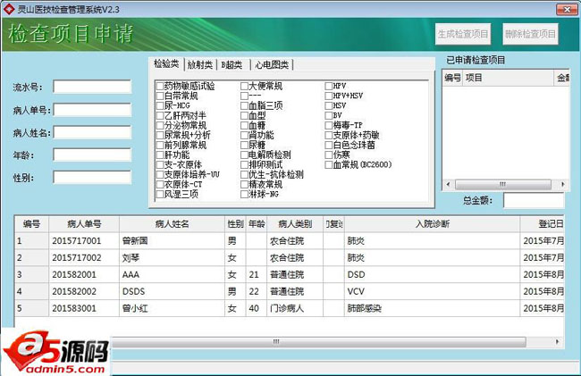Image resolution: width=581 pixels, height=376 pixels.
Task: Select patient 曾小红
Action: (x=290, y=308)
